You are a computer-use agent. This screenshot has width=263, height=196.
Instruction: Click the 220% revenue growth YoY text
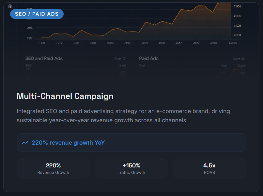click(x=68, y=142)
